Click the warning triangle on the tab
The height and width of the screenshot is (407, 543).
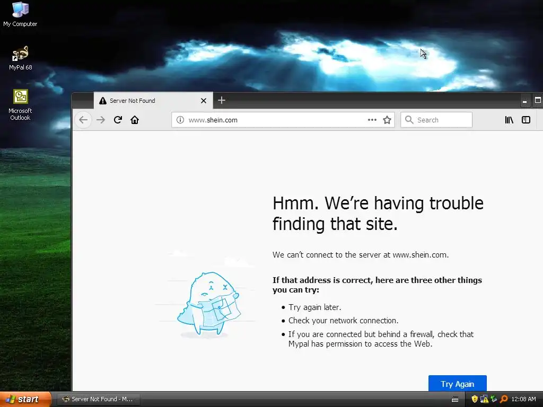(103, 101)
